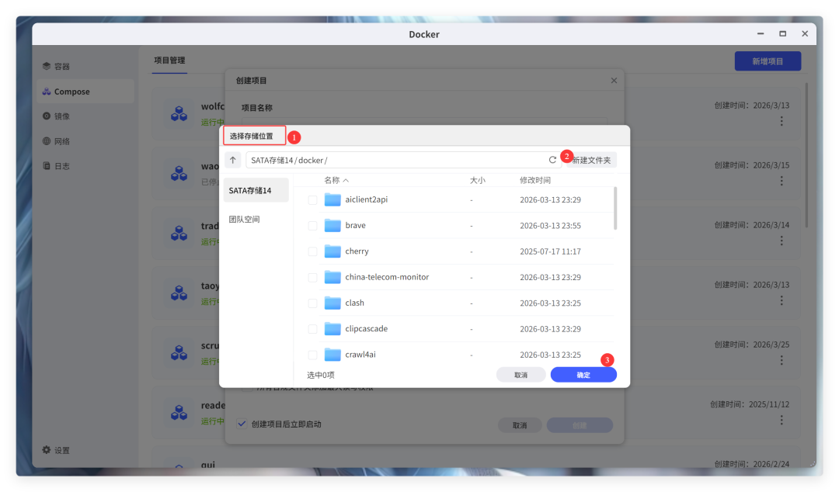Open 设置 at the sidebar bottom
839x492 pixels.
click(x=56, y=450)
